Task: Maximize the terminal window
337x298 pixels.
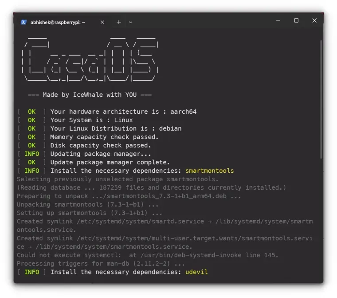Action: pos(296,20)
